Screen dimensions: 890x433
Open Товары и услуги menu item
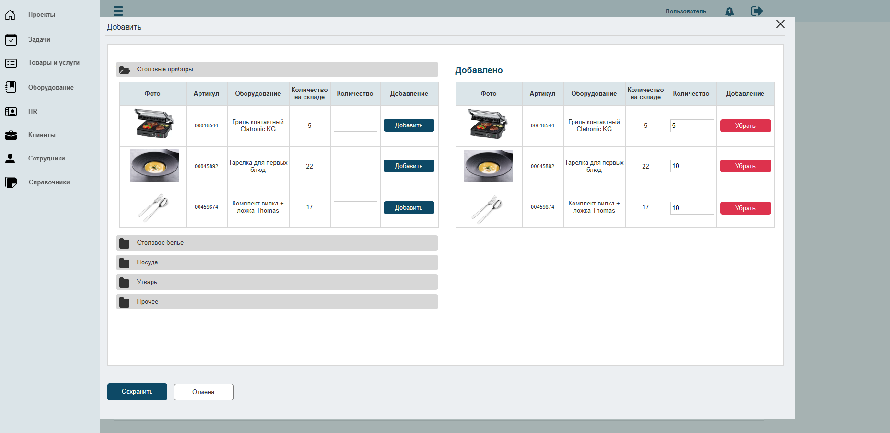point(54,63)
